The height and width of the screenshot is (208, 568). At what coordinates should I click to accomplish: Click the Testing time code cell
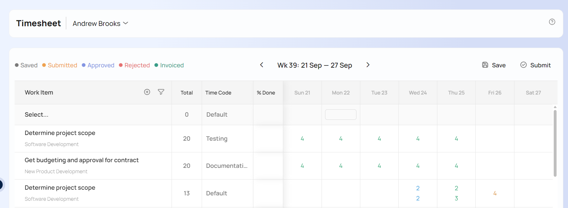[x=217, y=138]
